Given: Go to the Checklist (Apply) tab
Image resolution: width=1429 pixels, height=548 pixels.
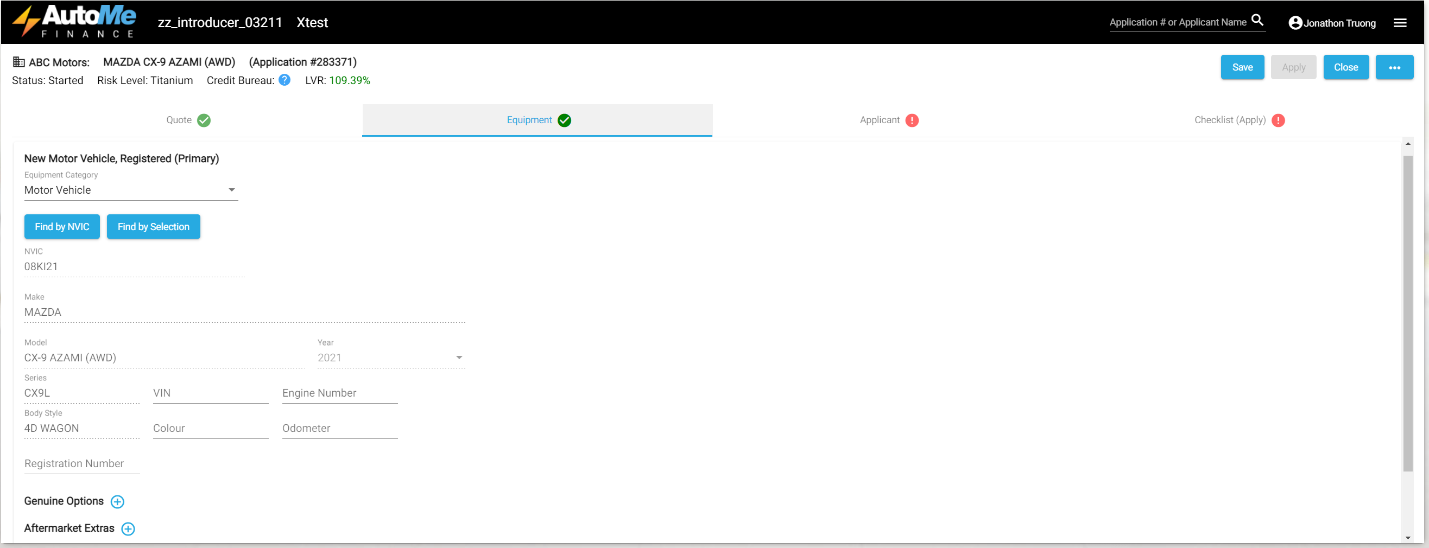Looking at the screenshot, I should [x=1239, y=120].
